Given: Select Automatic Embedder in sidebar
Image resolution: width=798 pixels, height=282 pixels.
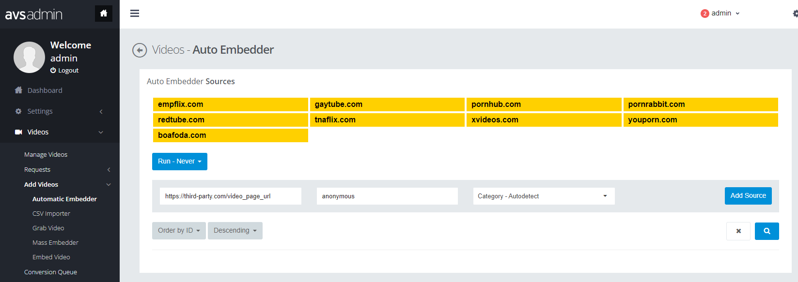Looking at the screenshot, I should coord(64,199).
